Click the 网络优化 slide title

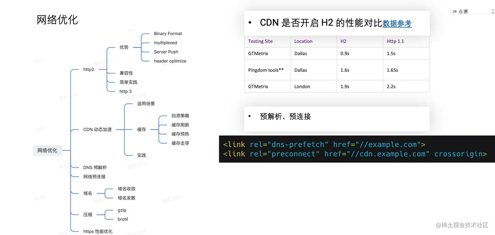coord(57,20)
